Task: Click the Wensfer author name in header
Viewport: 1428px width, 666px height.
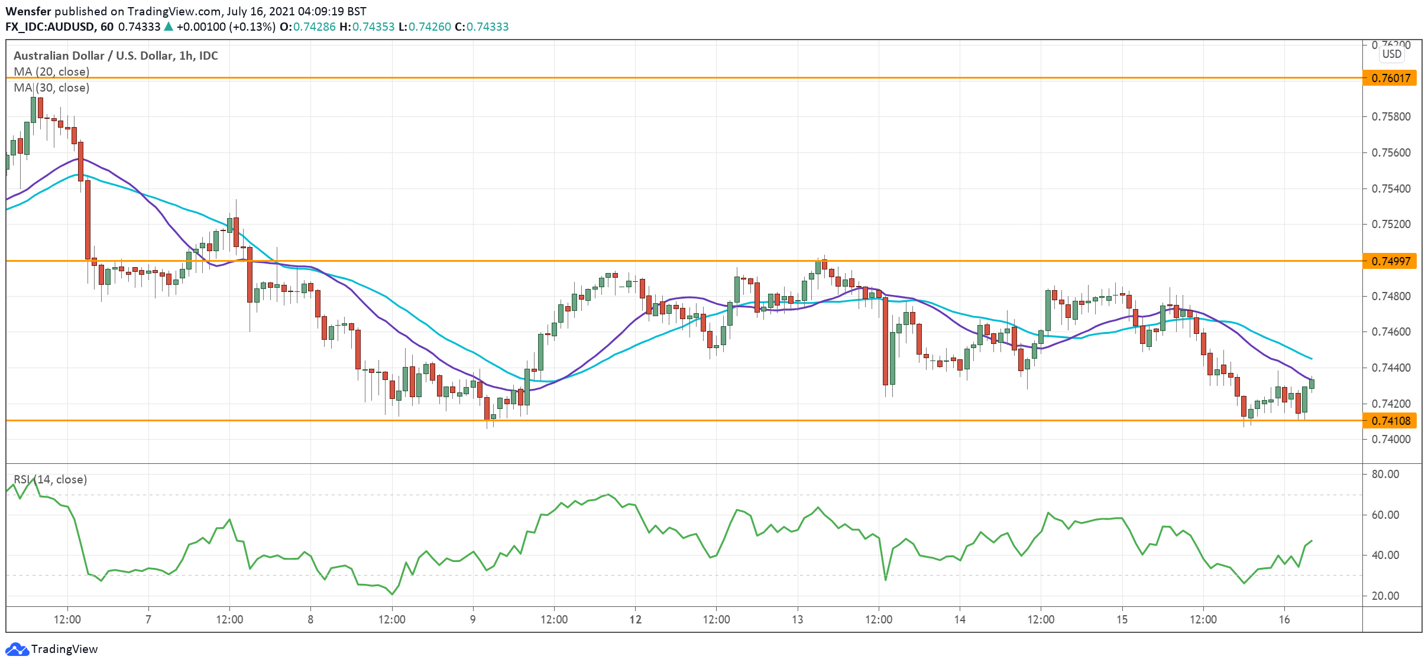Action: 28,11
